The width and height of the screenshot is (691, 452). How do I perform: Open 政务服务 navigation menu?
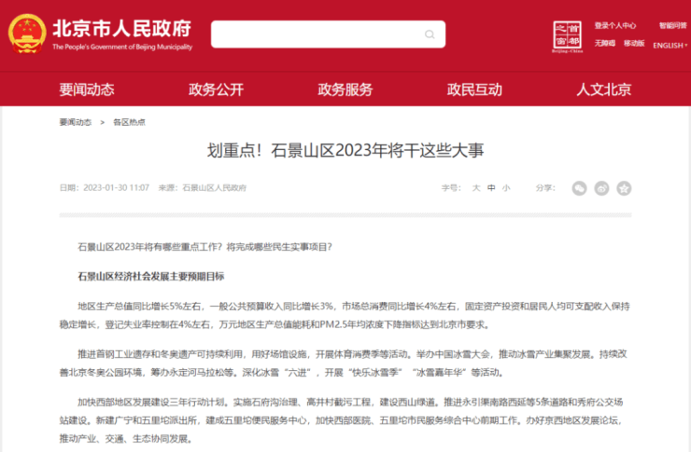click(345, 89)
